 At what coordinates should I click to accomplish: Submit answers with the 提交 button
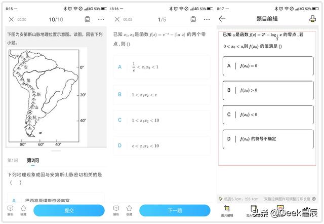[x=69, y=210]
